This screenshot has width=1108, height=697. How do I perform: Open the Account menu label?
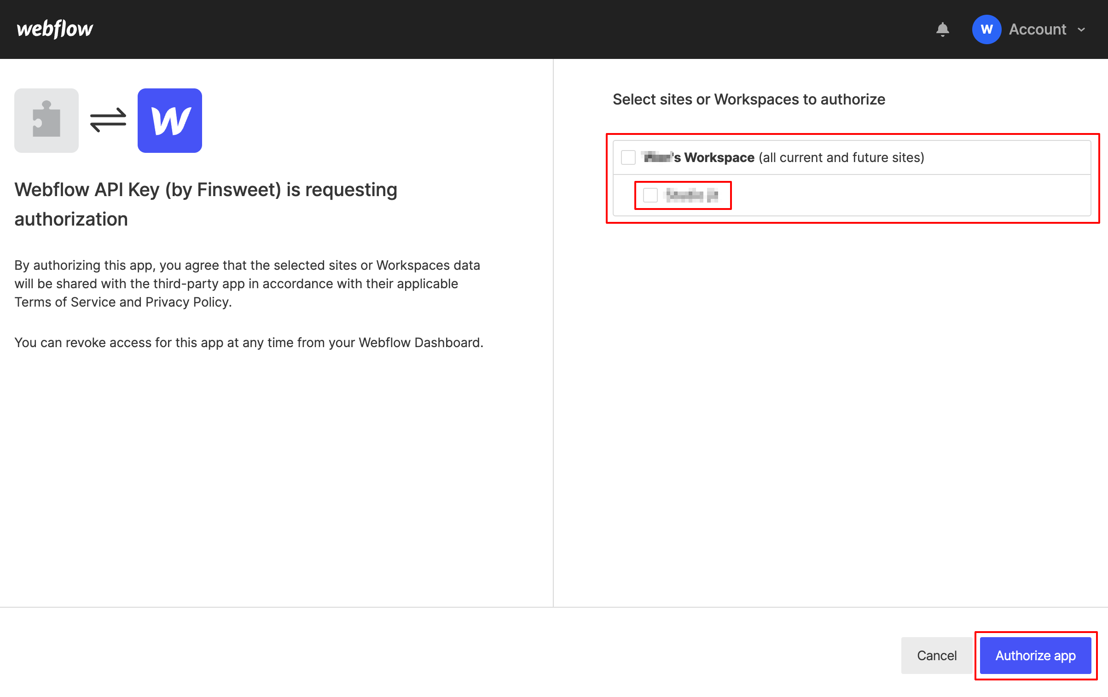[x=1038, y=29]
